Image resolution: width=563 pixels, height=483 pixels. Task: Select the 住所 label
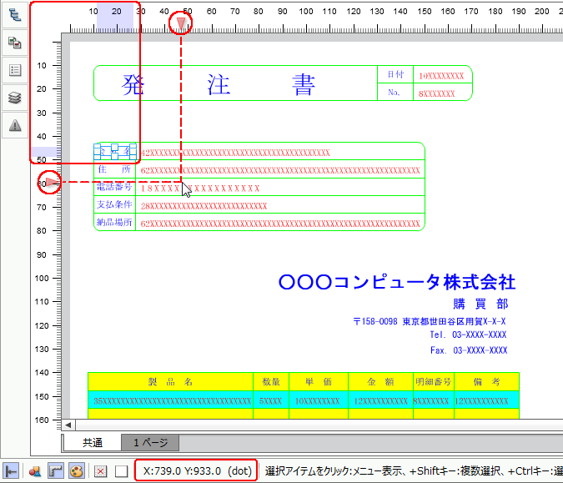(114, 169)
